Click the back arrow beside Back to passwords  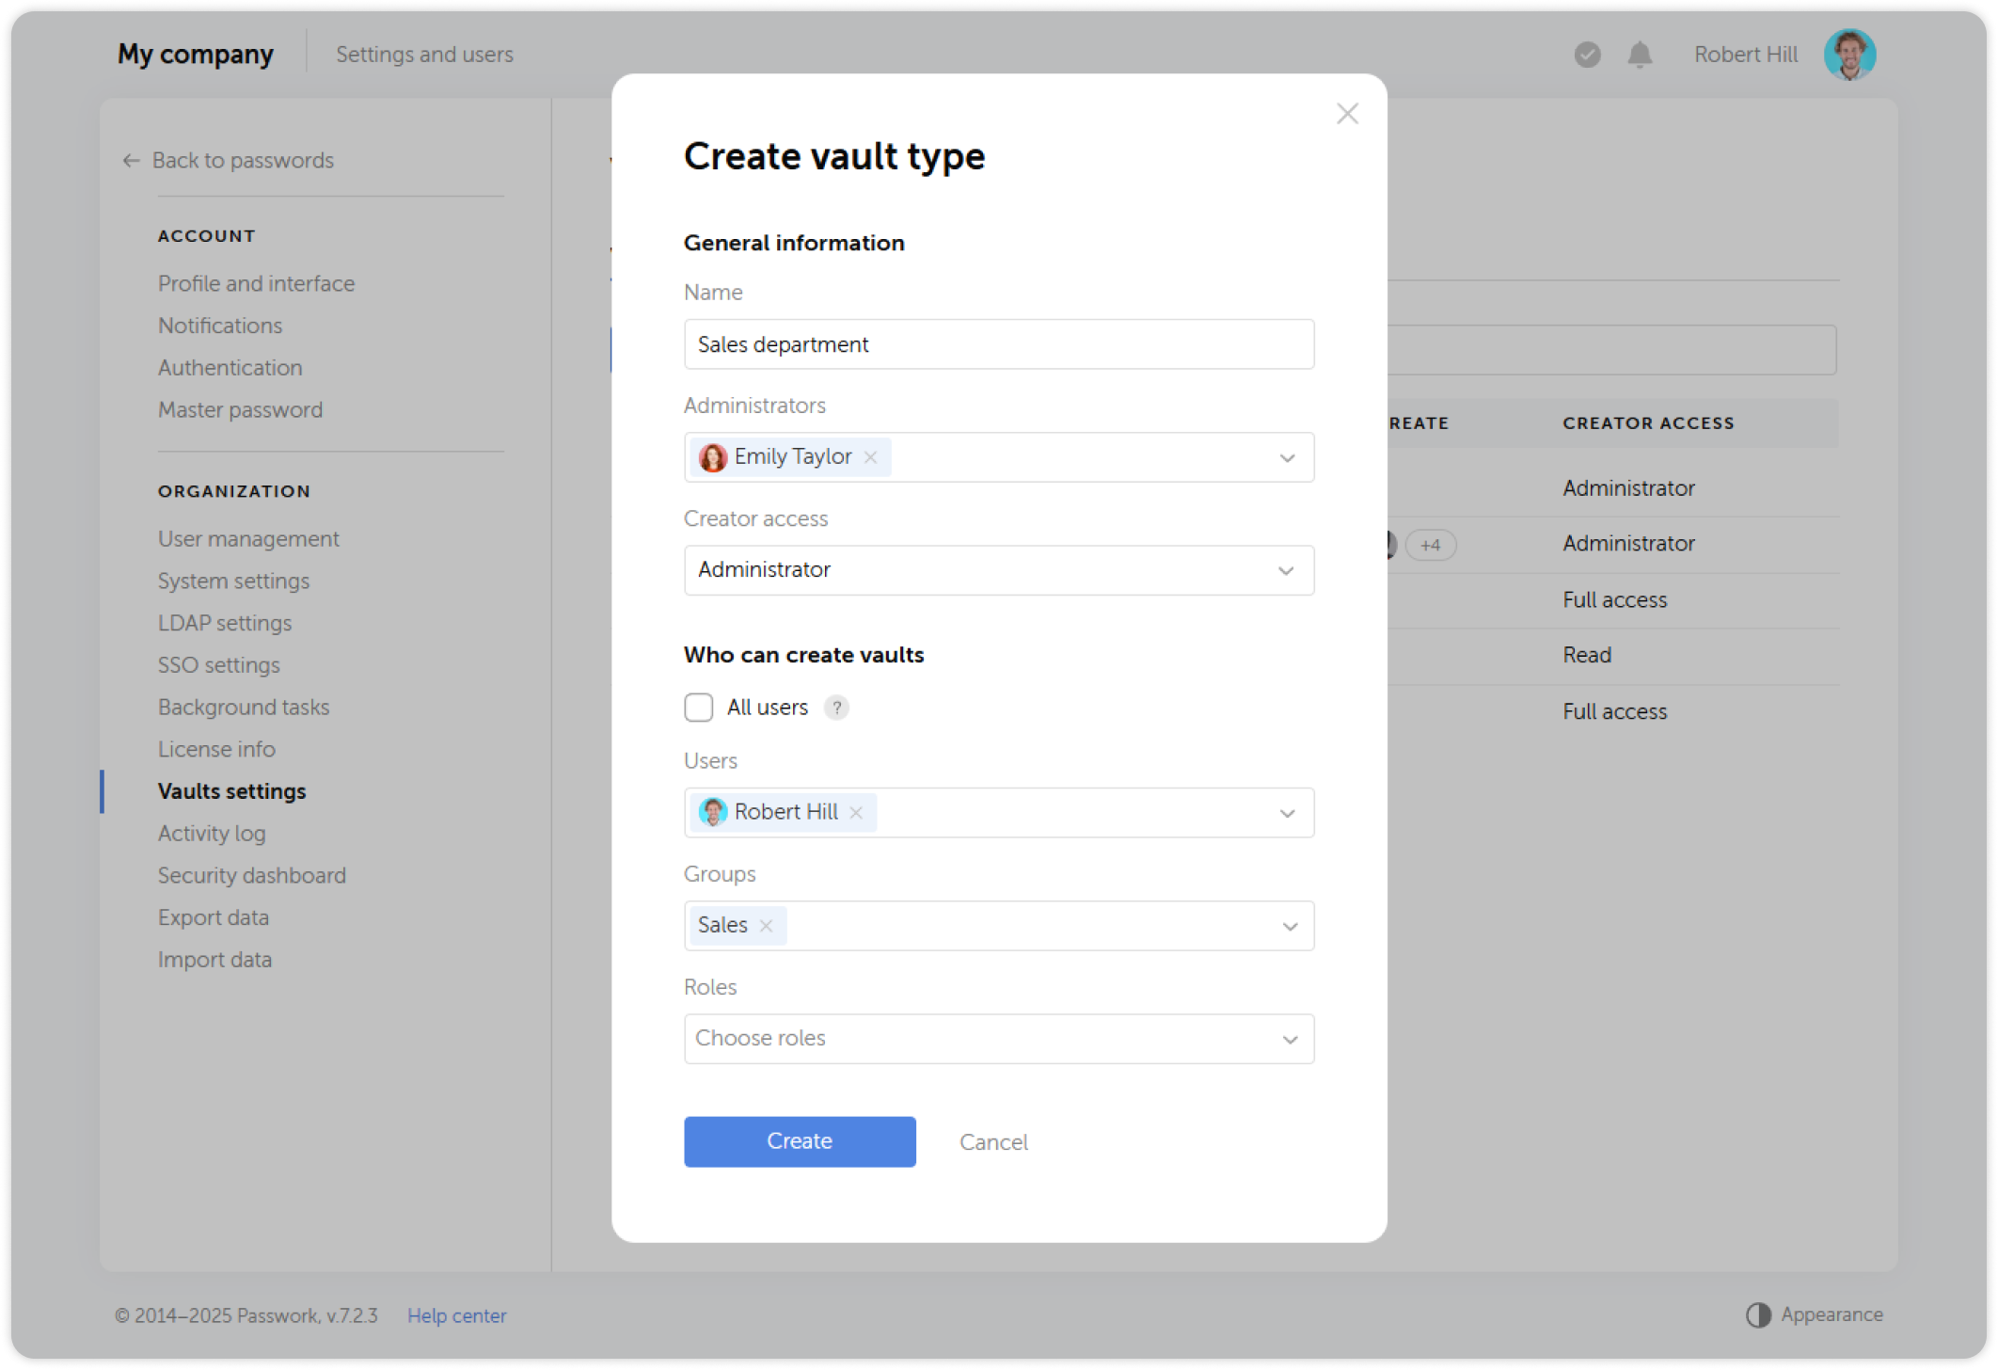(x=130, y=160)
